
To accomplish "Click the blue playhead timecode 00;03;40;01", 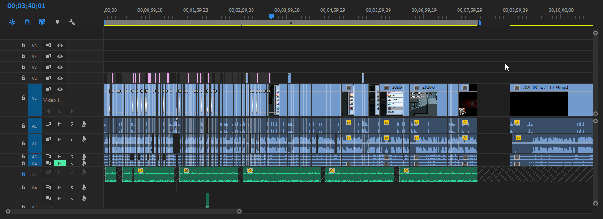I will (26, 6).
